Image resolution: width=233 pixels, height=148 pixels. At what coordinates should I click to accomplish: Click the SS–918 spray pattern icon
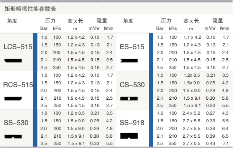[x=129, y=136]
